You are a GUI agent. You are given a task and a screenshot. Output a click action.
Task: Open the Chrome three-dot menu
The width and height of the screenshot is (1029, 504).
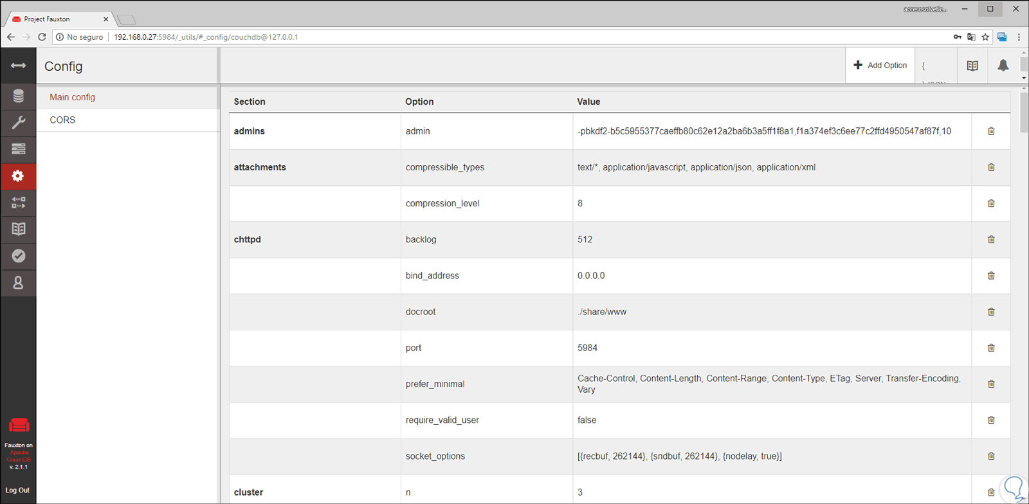coord(1019,37)
